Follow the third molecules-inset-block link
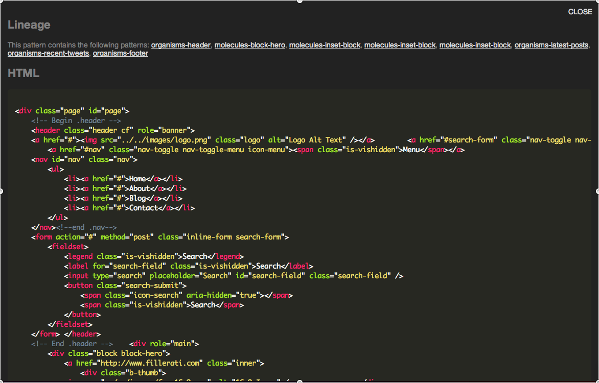The height and width of the screenshot is (383, 599). point(475,45)
